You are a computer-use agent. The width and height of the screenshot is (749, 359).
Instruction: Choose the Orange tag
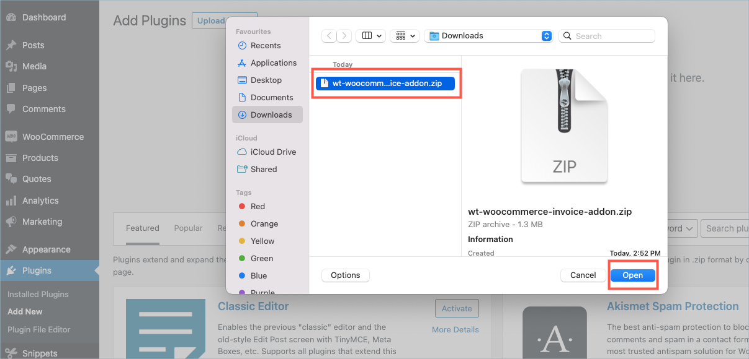pos(267,223)
